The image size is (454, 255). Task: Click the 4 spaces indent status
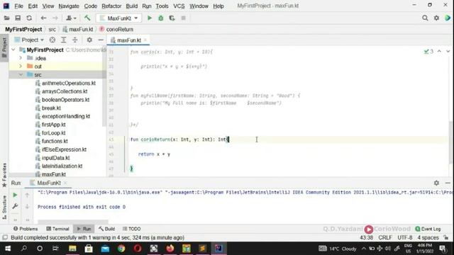click(x=428, y=237)
